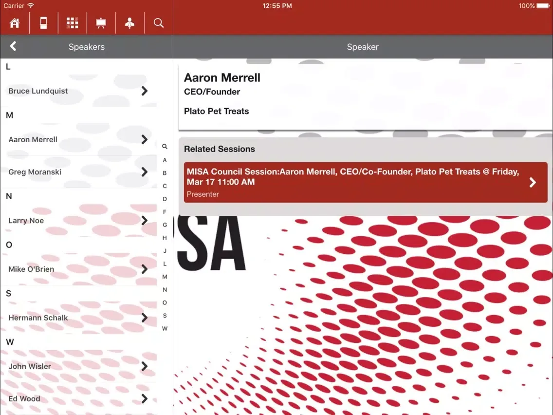Select Mike O'Brien speaker name
Image resolution: width=553 pixels, height=415 pixels.
point(31,269)
